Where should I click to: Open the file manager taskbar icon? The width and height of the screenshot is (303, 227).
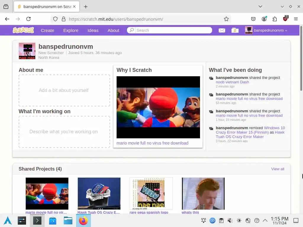[68, 220]
